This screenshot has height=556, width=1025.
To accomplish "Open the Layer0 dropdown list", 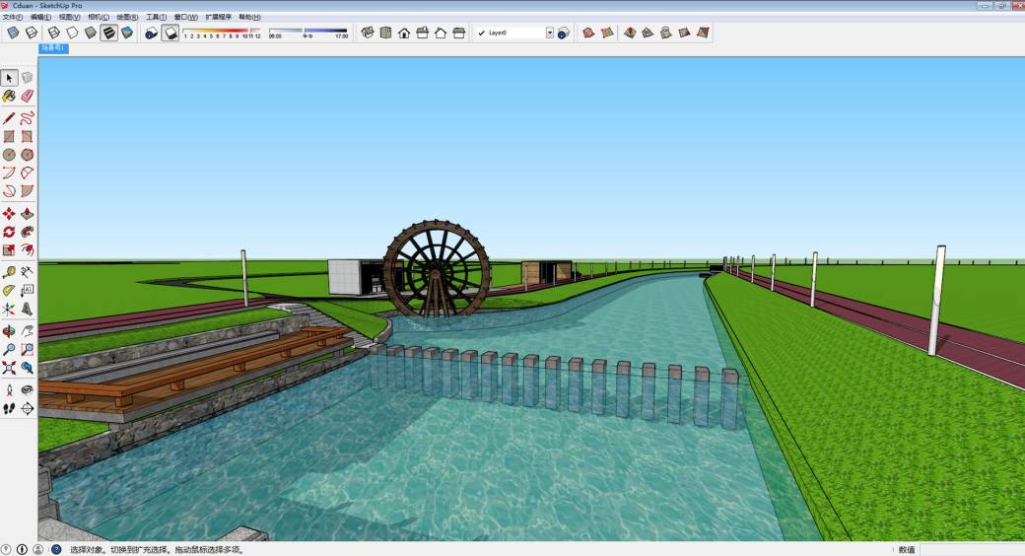I will (550, 33).
